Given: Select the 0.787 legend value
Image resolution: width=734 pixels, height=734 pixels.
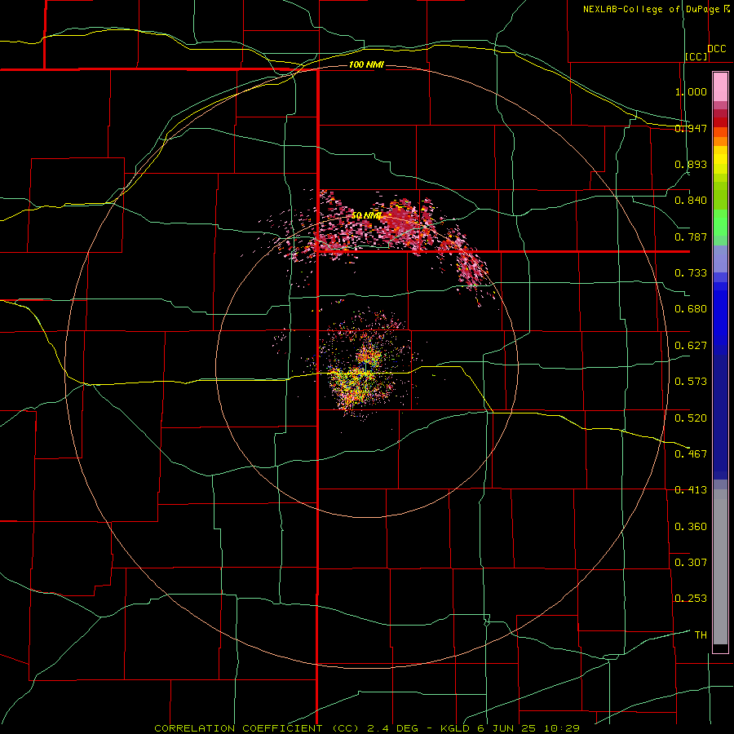Looking at the screenshot, I should tap(691, 237).
